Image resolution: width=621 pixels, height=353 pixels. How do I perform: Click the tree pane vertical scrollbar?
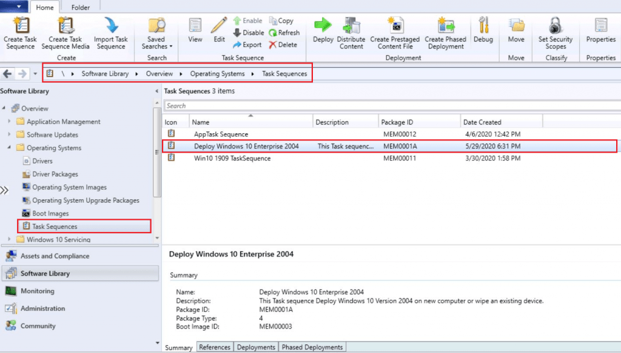coord(157,152)
